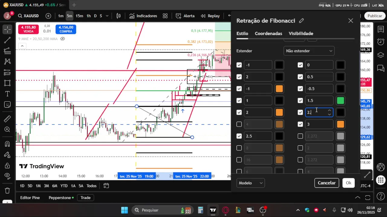Select the 1h timeframe
The height and width of the screenshot is (217, 387).
(x=89, y=16)
